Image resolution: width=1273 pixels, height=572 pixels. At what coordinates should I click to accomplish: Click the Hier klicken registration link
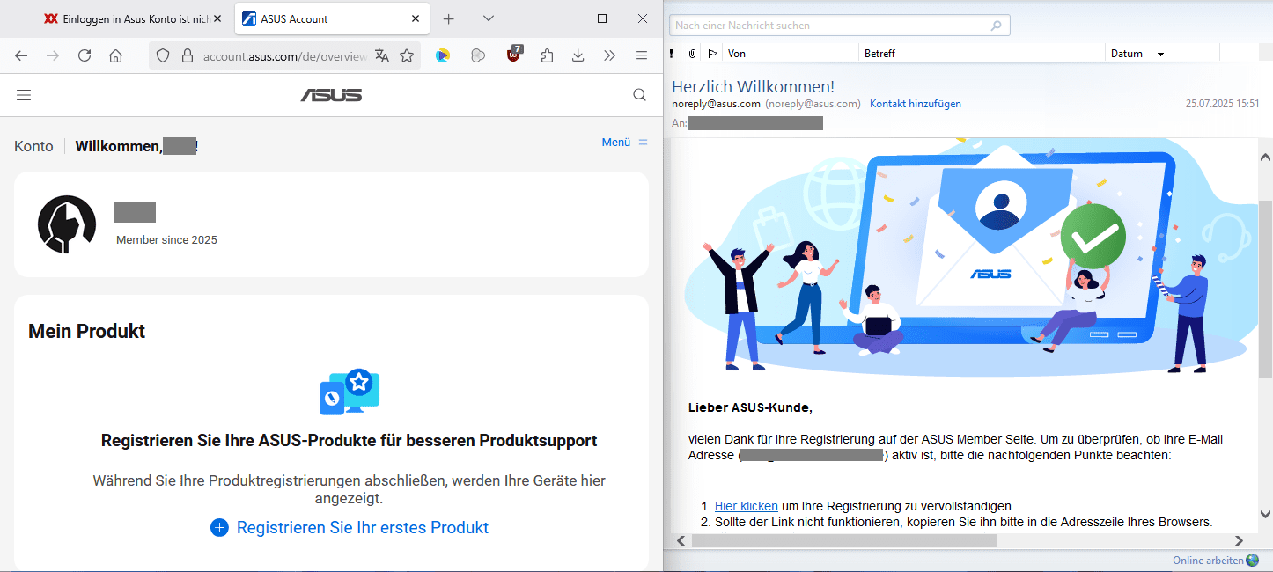coord(747,506)
